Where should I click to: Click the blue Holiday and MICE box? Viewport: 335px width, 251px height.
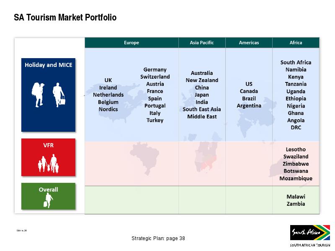point(48,95)
